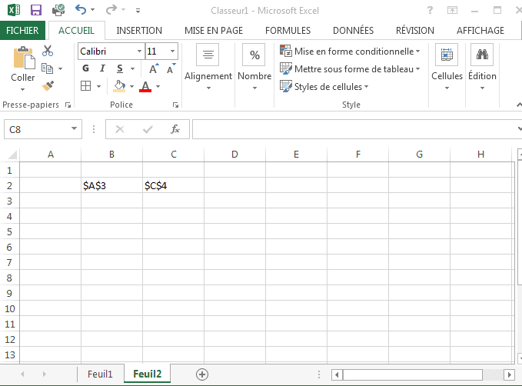Viewport: 522px width, 386px height.
Task: Select the Format Painter brush
Action: click(48, 86)
